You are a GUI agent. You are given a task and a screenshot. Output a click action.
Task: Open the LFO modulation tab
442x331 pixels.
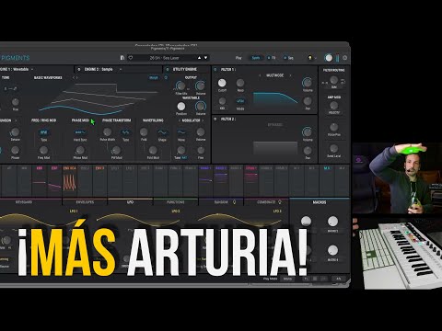click(130, 202)
